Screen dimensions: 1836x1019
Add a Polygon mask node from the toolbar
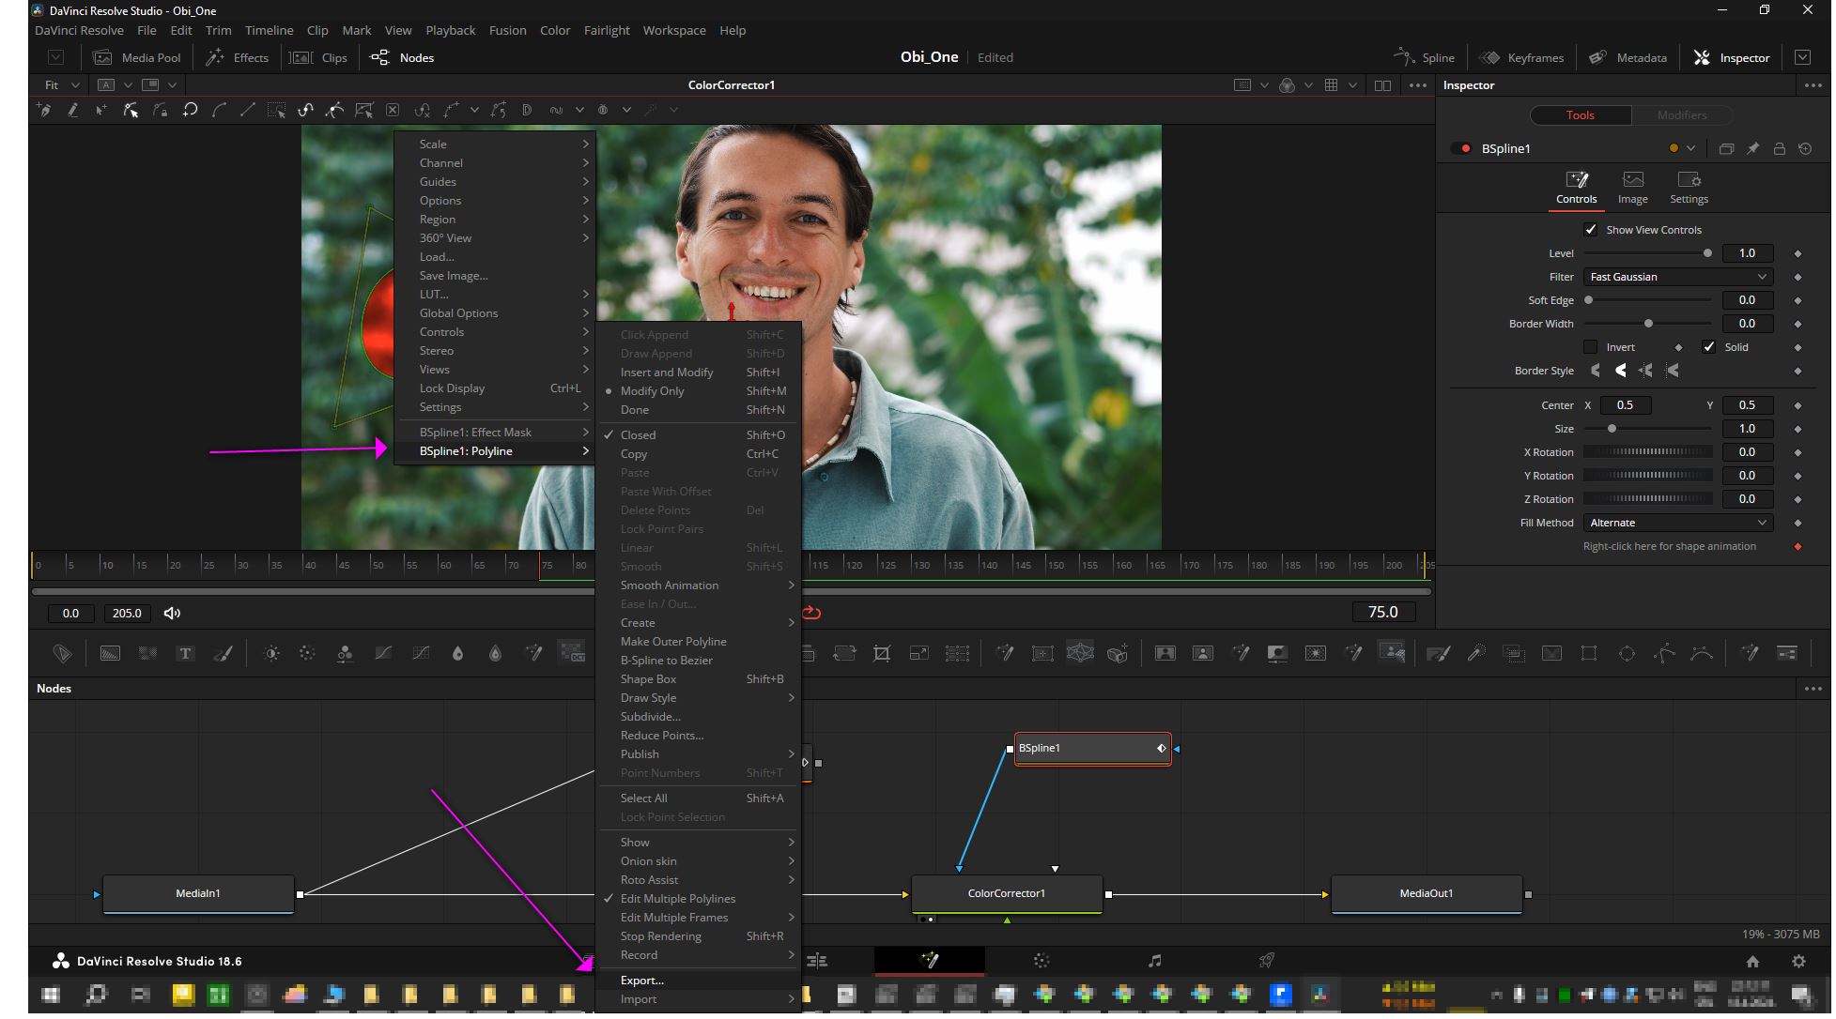1664,653
